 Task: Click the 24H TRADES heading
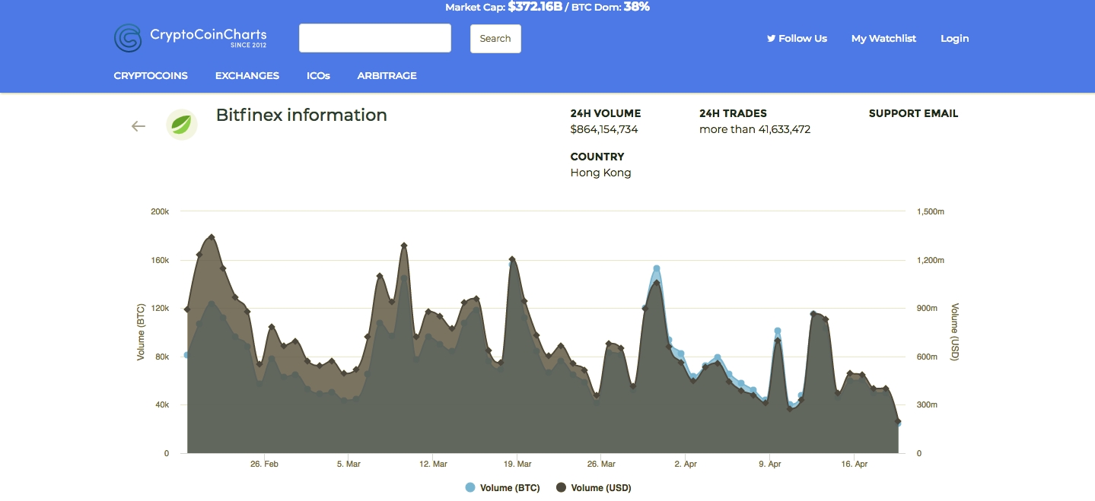click(734, 113)
